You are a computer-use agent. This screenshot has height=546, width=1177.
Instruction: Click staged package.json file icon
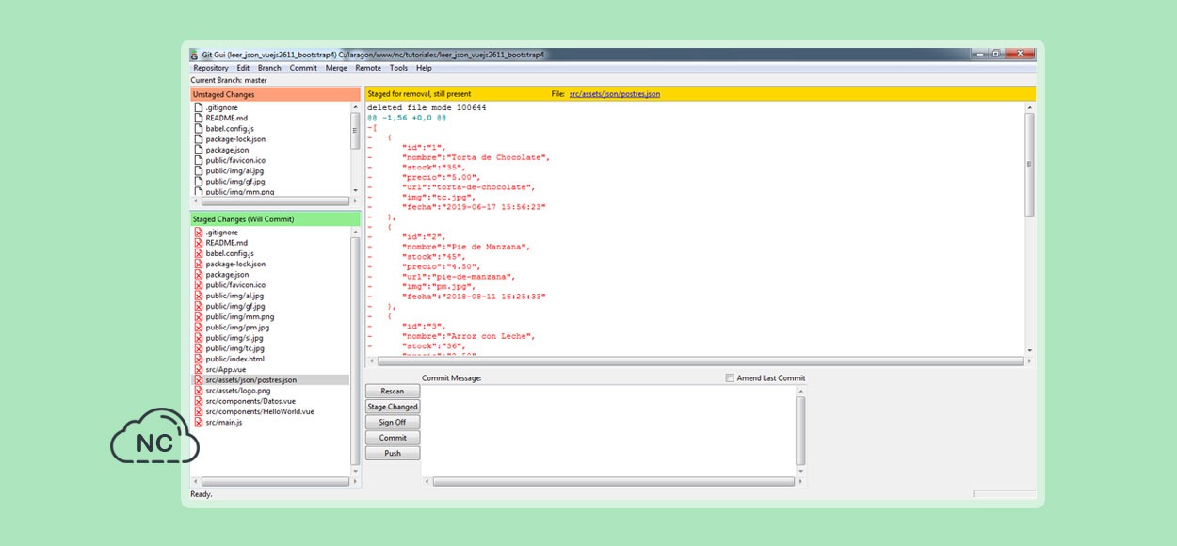point(199,275)
